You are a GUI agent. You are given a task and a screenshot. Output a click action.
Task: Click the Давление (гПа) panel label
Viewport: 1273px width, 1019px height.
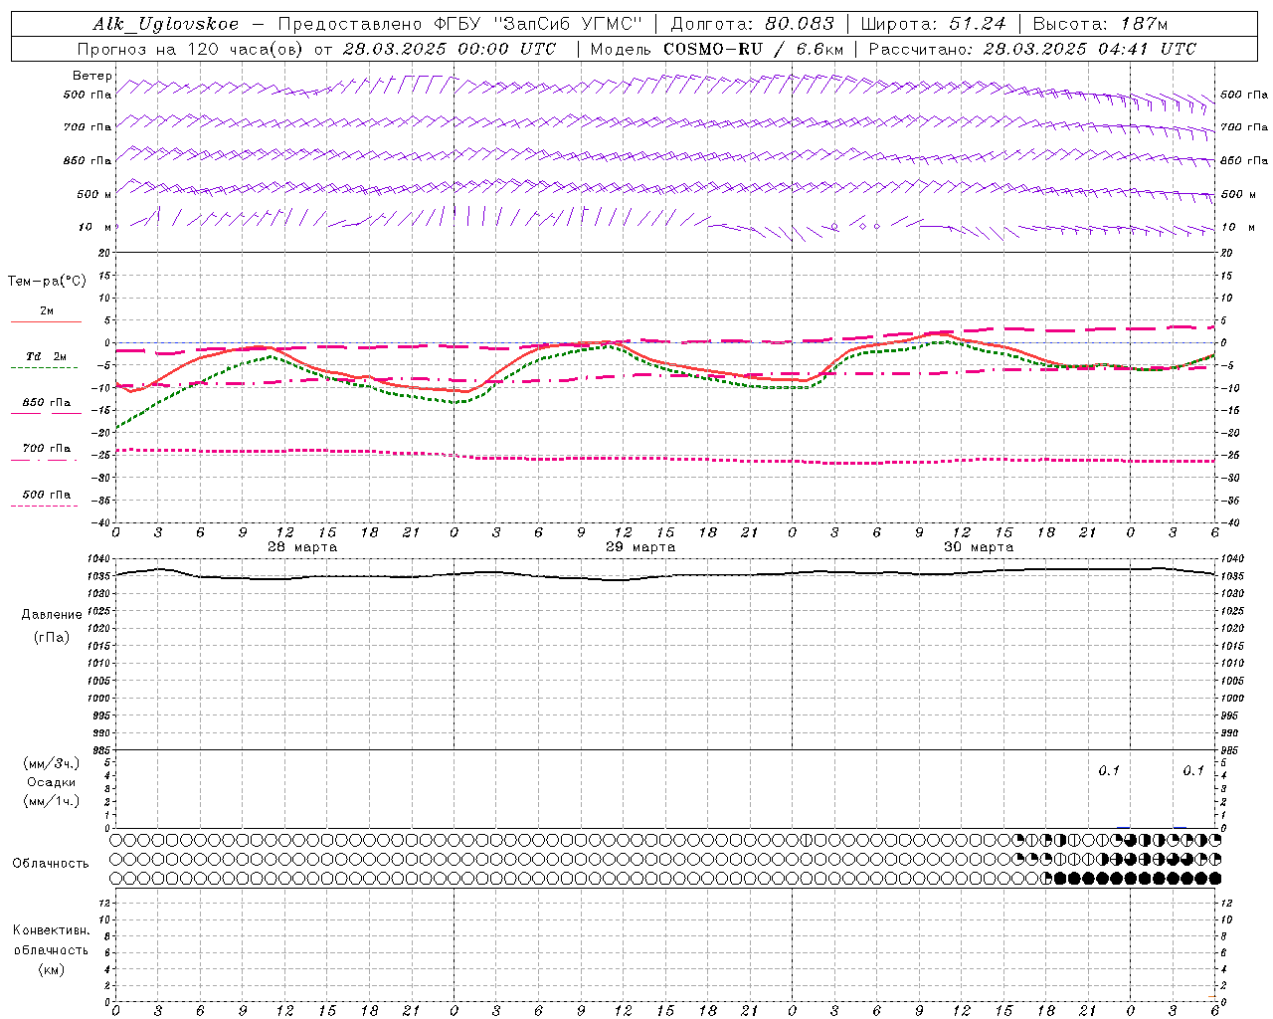pos(52,626)
